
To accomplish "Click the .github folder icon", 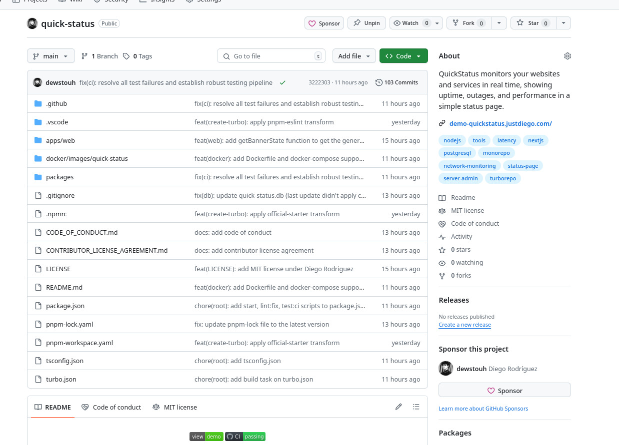I will click(38, 103).
